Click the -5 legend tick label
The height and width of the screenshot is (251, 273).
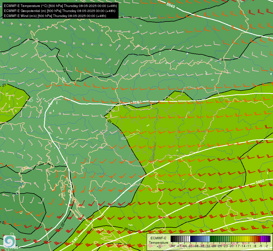click(260, 246)
